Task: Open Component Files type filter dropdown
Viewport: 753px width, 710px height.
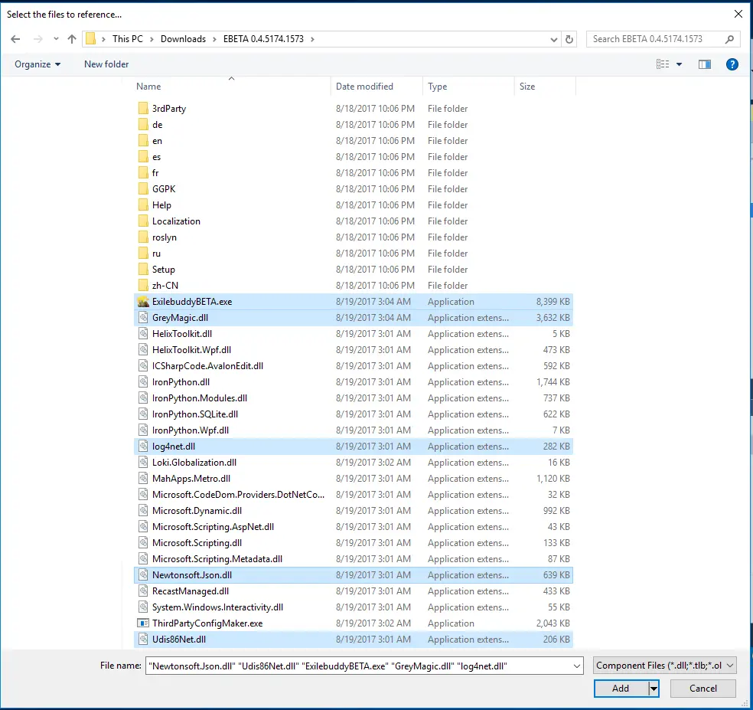Action: pos(665,666)
